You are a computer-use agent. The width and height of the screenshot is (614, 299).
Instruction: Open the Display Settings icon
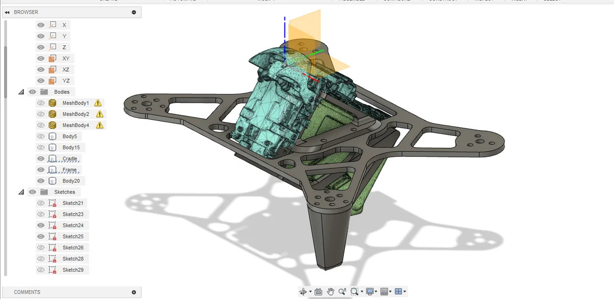pyautogui.click(x=370, y=291)
